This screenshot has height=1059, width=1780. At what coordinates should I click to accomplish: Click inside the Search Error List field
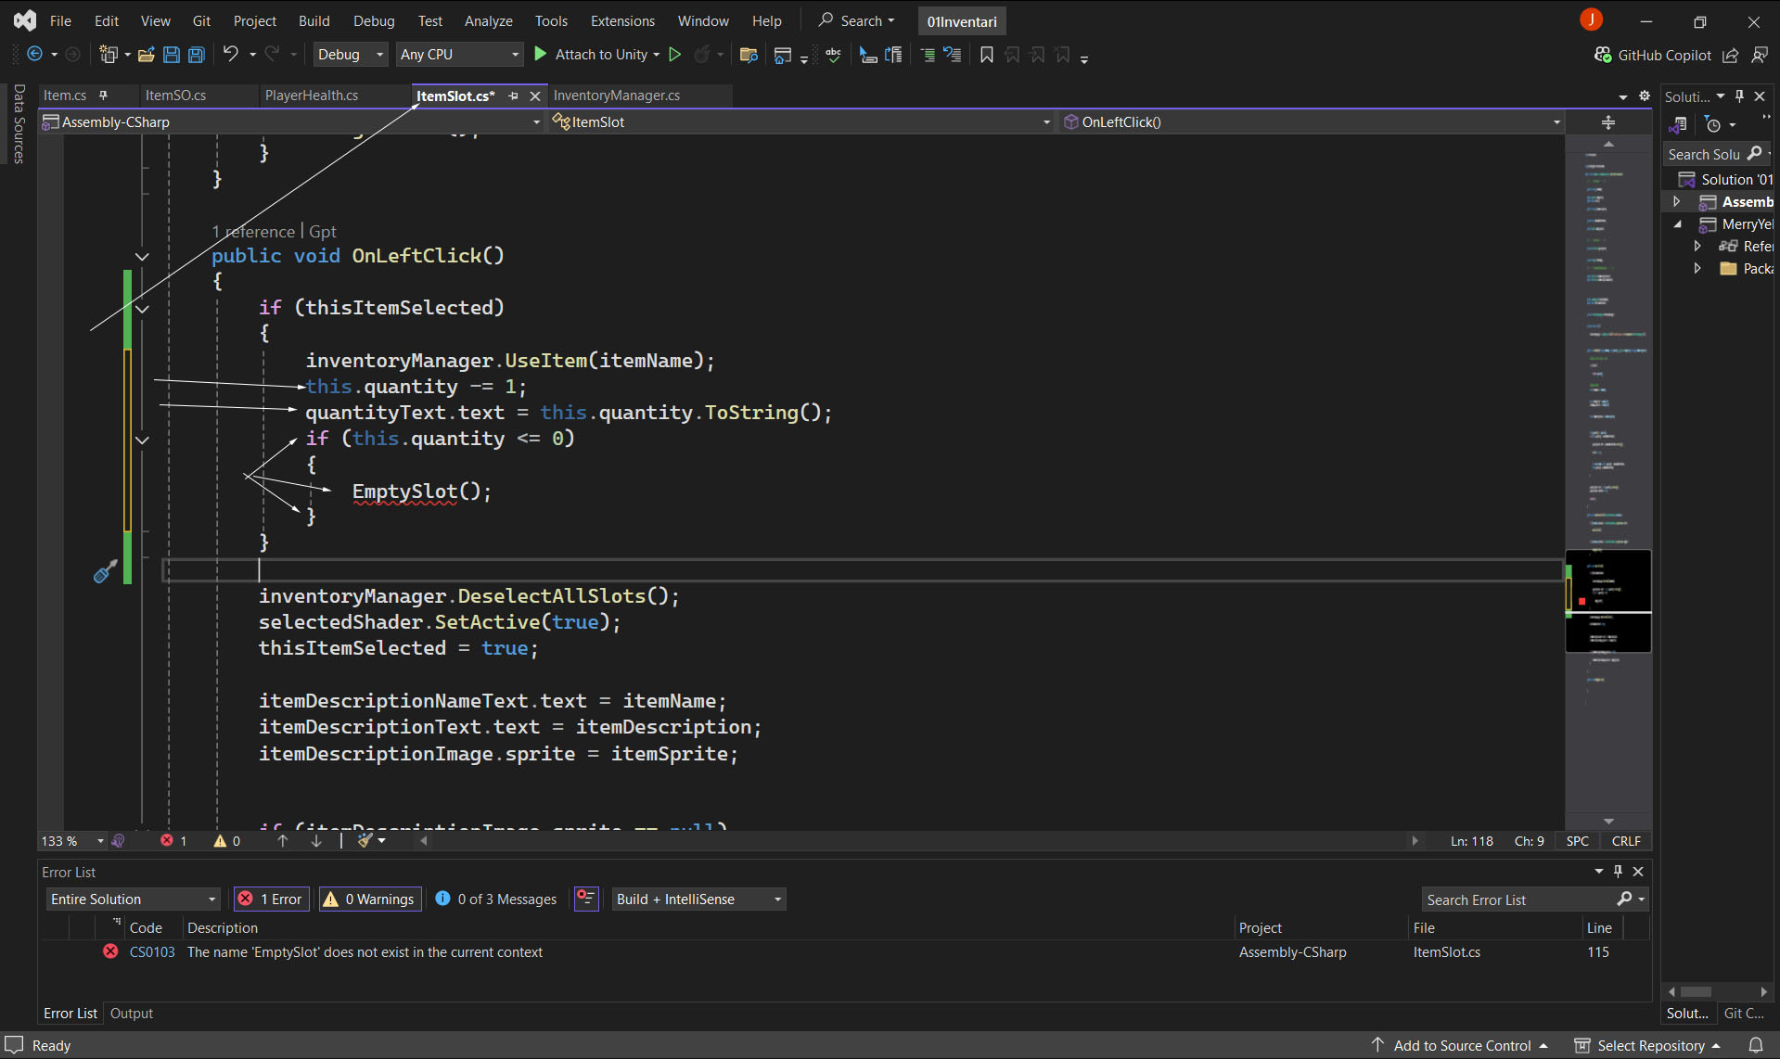pyautogui.click(x=1517, y=900)
